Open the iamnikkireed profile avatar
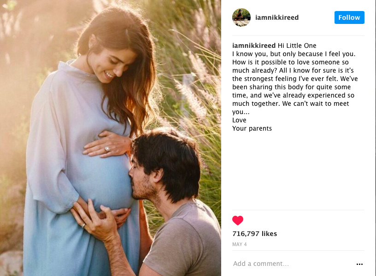376x276 pixels. (241, 17)
